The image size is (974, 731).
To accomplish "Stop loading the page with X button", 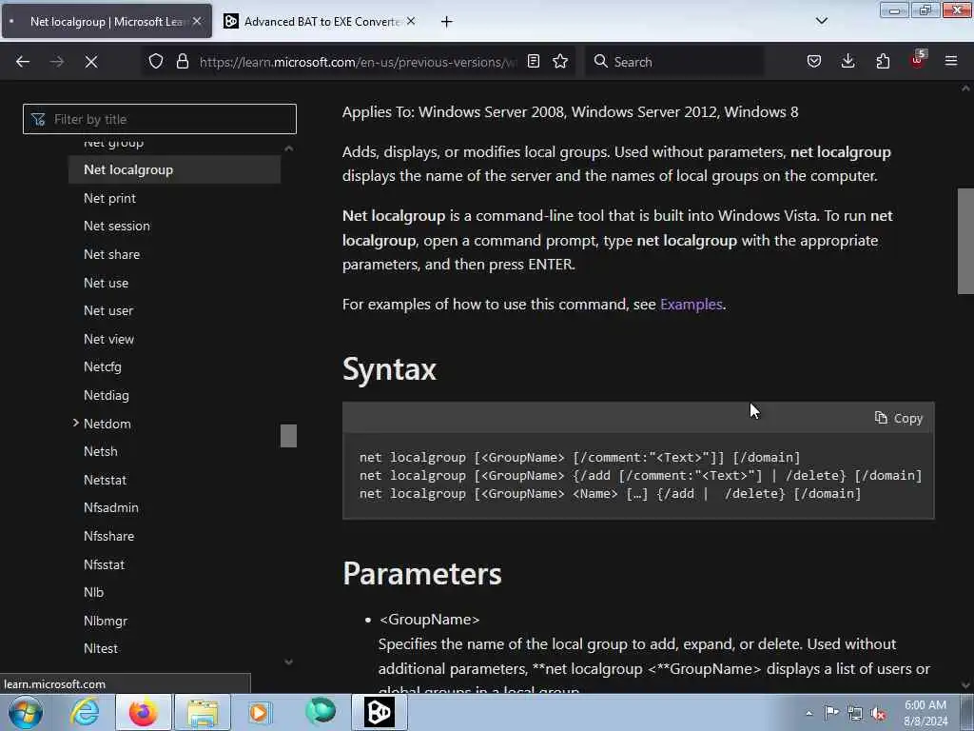I will click(91, 62).
